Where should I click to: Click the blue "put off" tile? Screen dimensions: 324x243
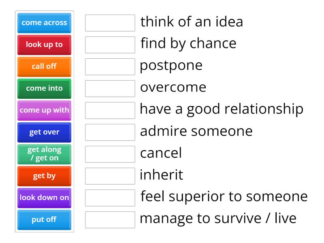[x=44, y=220]
